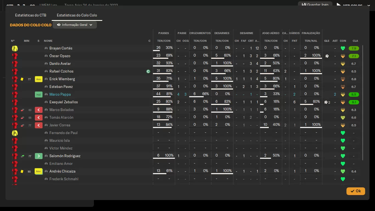Click the Guardar Jogo button
The width and height of the screenshot is (375, 211).
coord(315,5)
